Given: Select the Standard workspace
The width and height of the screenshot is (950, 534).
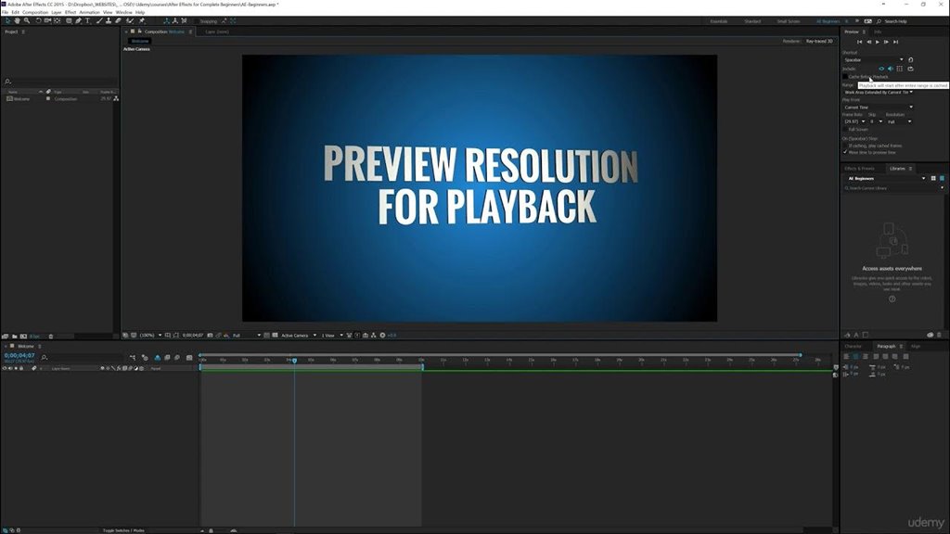Looking at the screenshot, I should click(752, 21).
